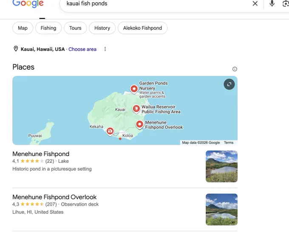Viewport: 289px width, 233px height.
Task: Click the Choose area link
Action: (x=82, y=49)
